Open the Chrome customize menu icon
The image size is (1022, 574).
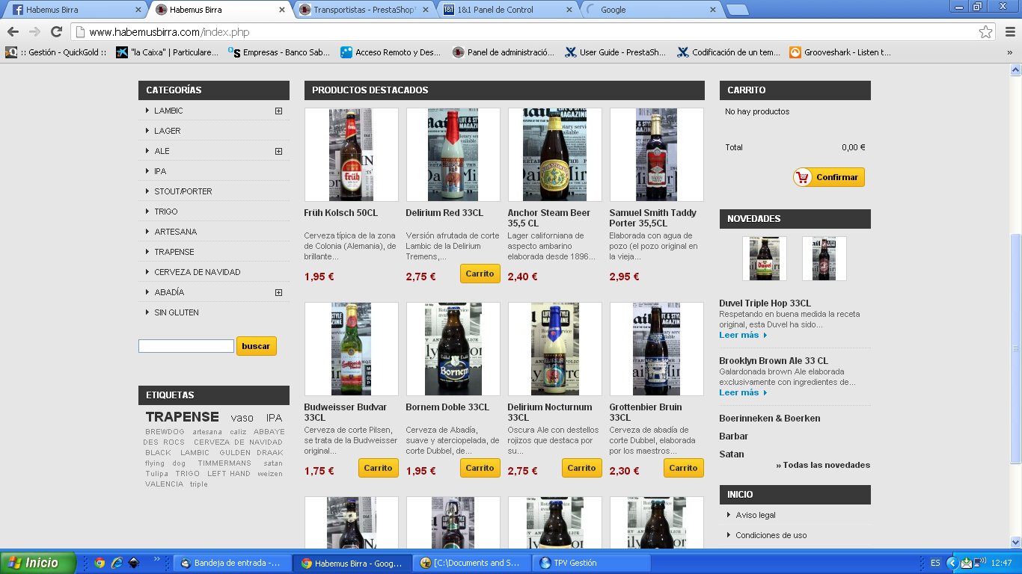[1010, 31]
